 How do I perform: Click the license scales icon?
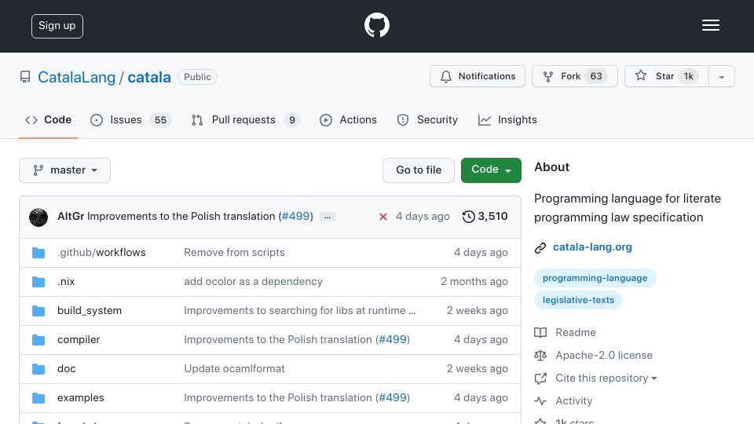click(540, 355)
